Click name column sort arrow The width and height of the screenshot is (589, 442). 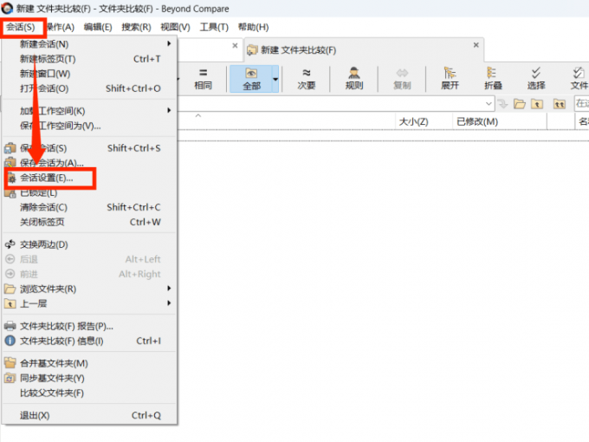[x=198, y=116]
